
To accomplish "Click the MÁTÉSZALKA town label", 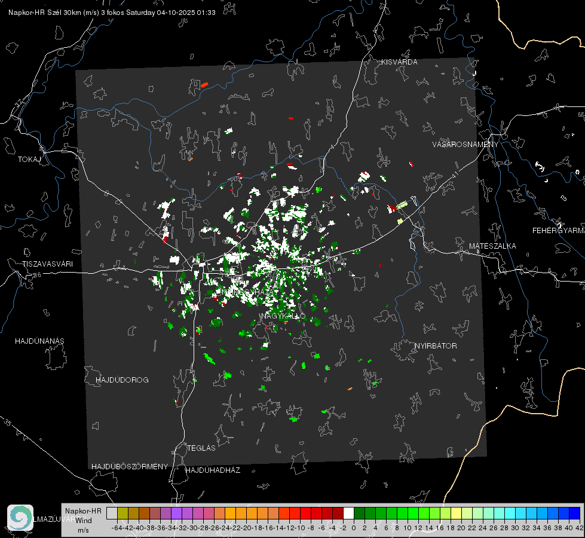I will click(492, 246).
